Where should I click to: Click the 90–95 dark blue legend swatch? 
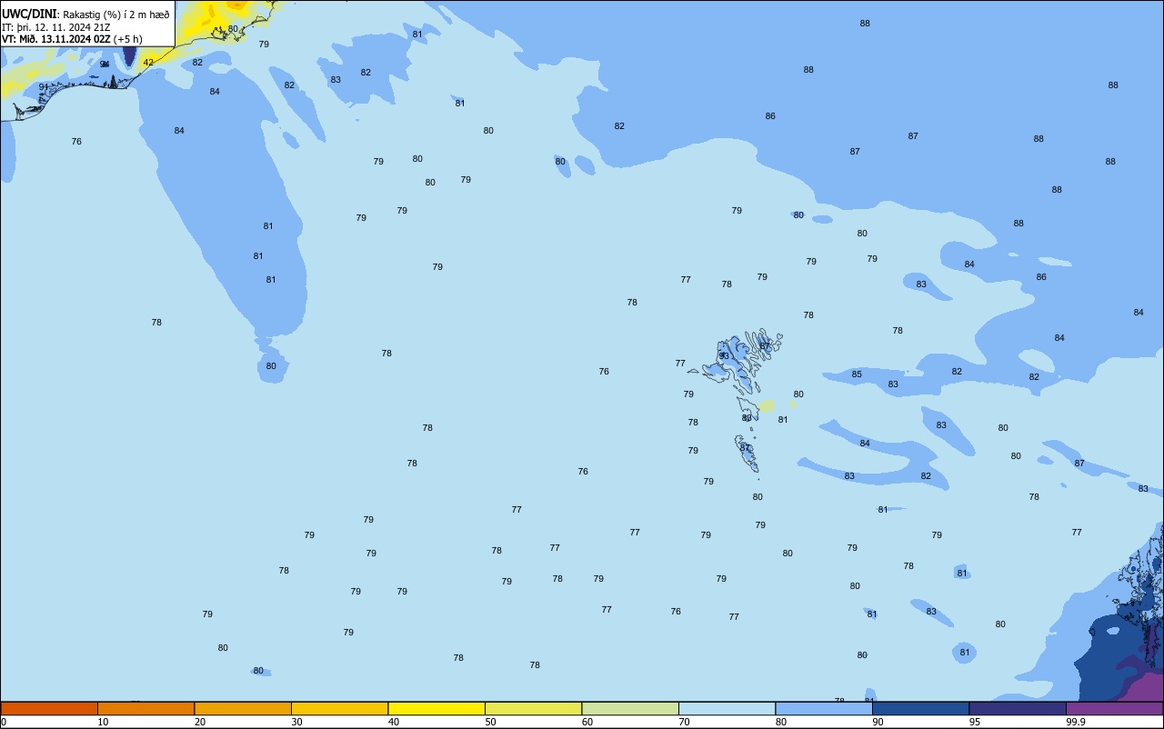[x=920, y=708]
